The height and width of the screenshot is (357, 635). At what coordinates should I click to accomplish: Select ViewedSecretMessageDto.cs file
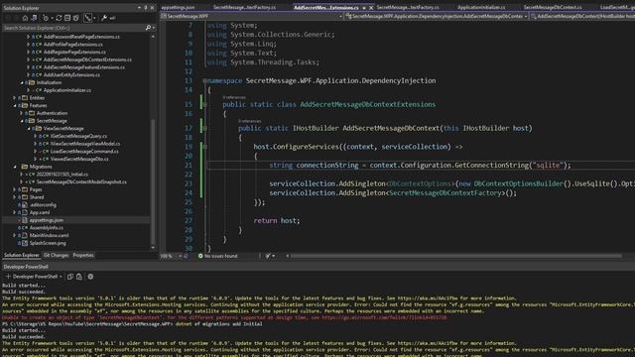point(79,159)
